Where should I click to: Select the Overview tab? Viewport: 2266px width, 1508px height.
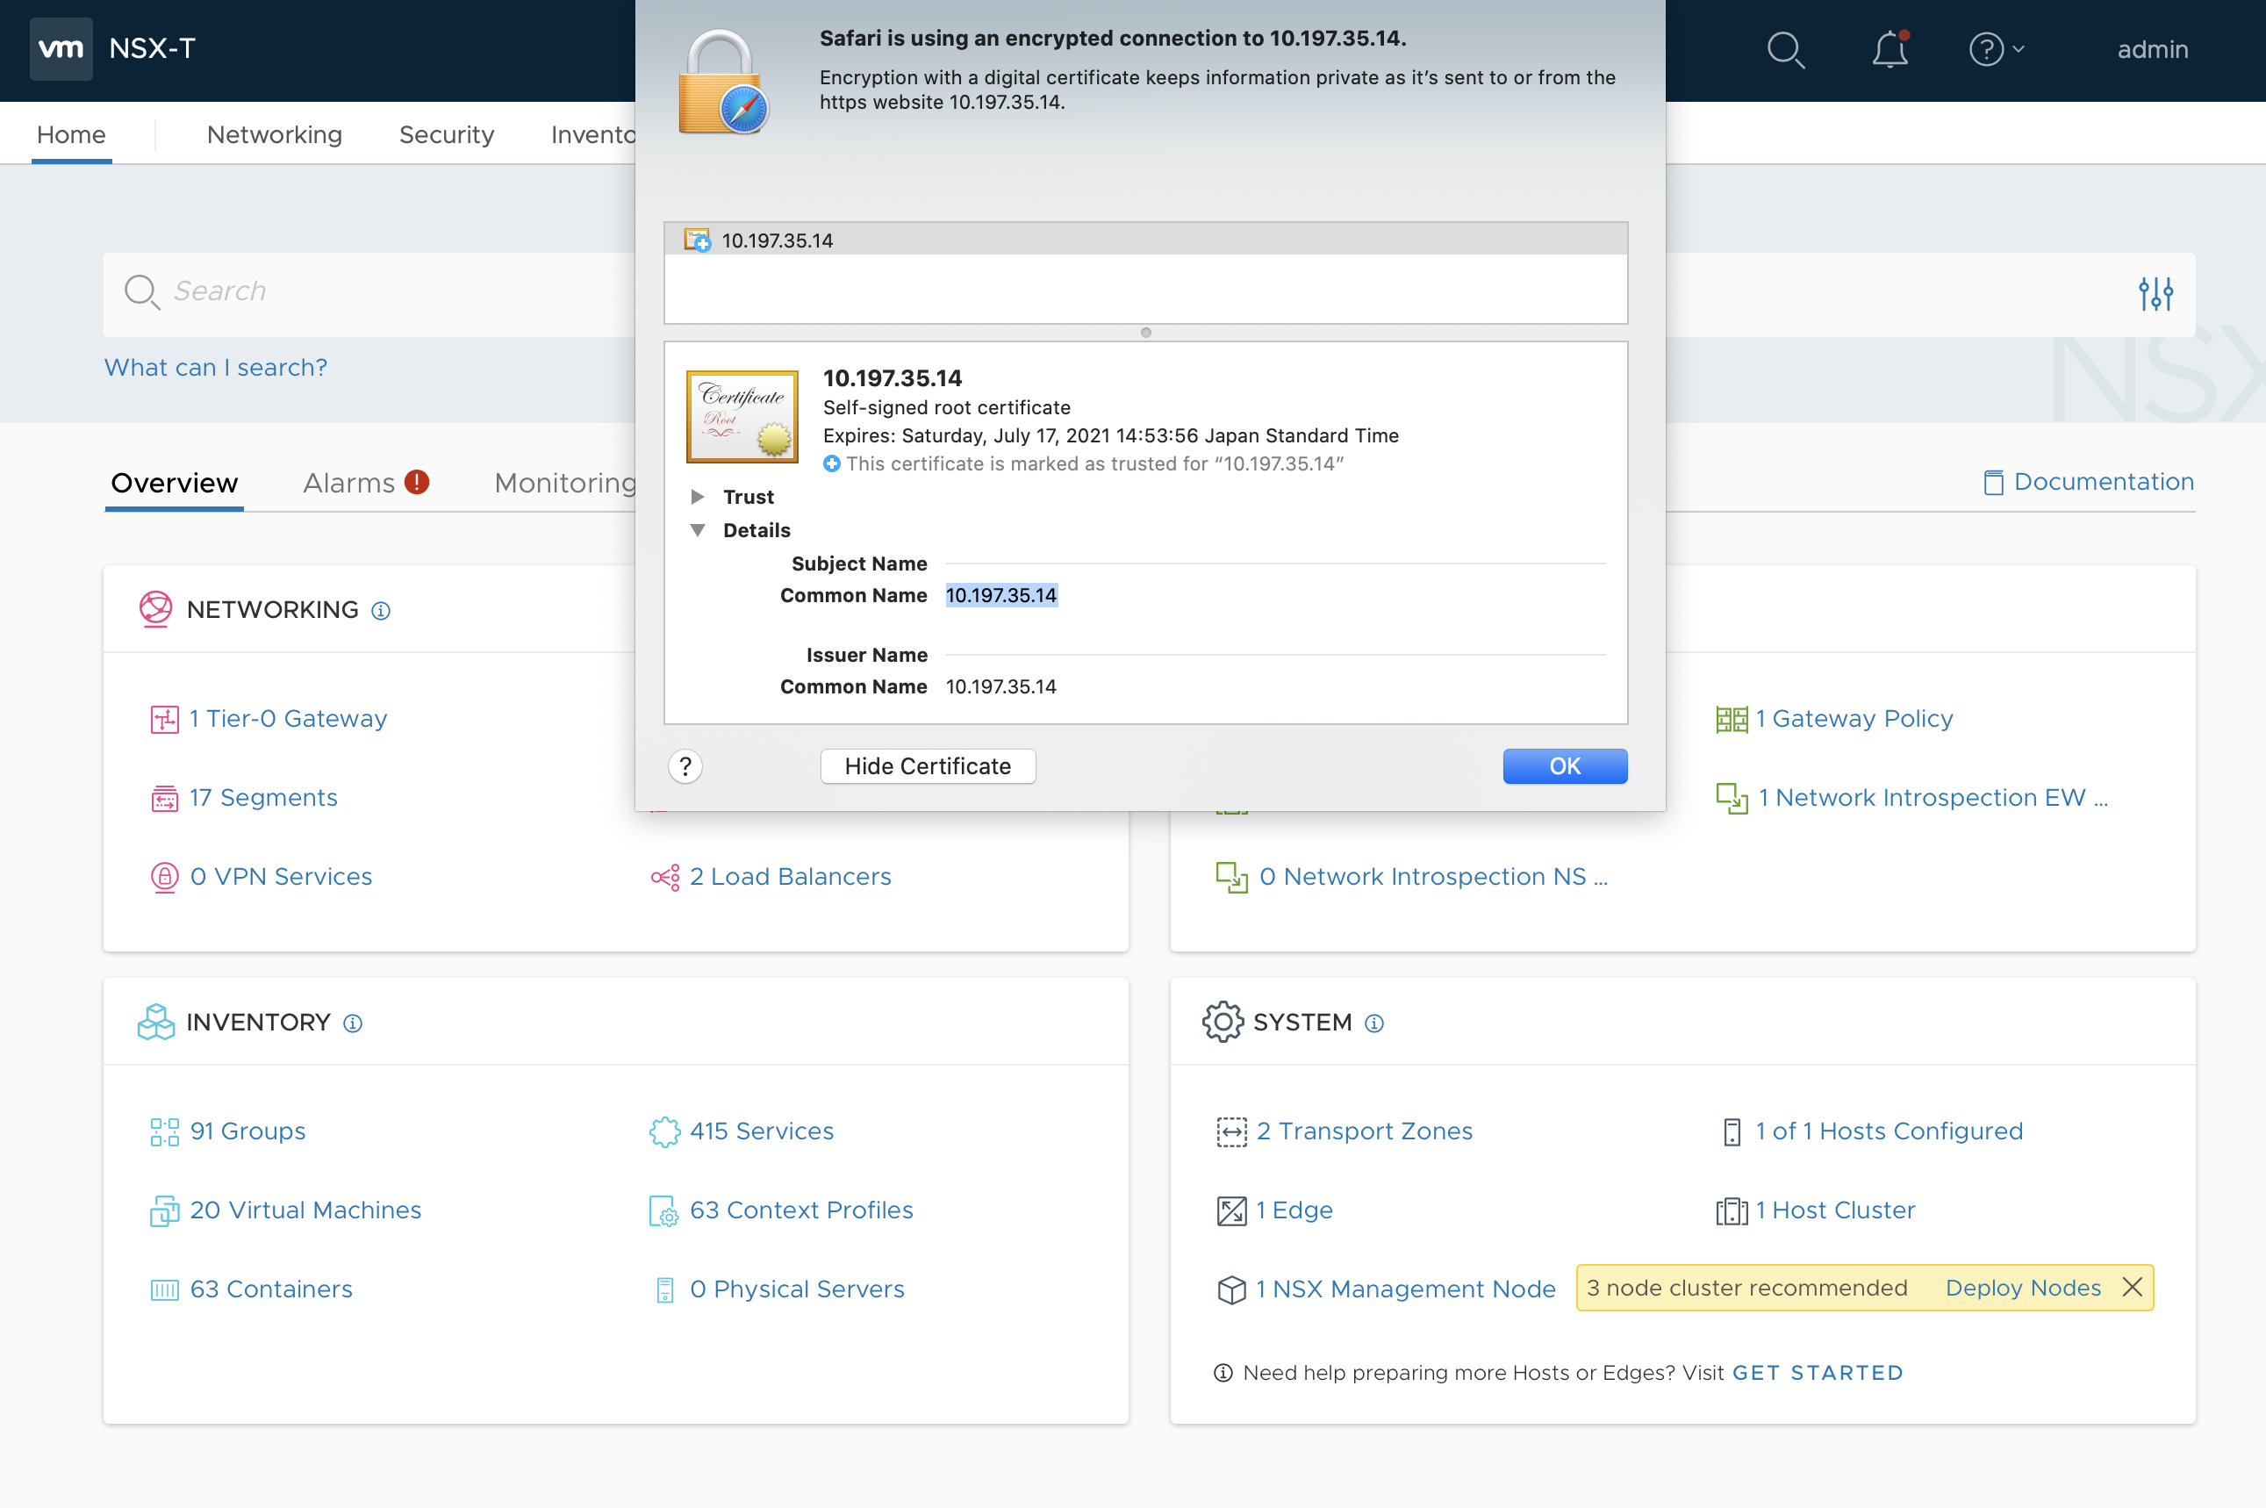click(174, 483)
